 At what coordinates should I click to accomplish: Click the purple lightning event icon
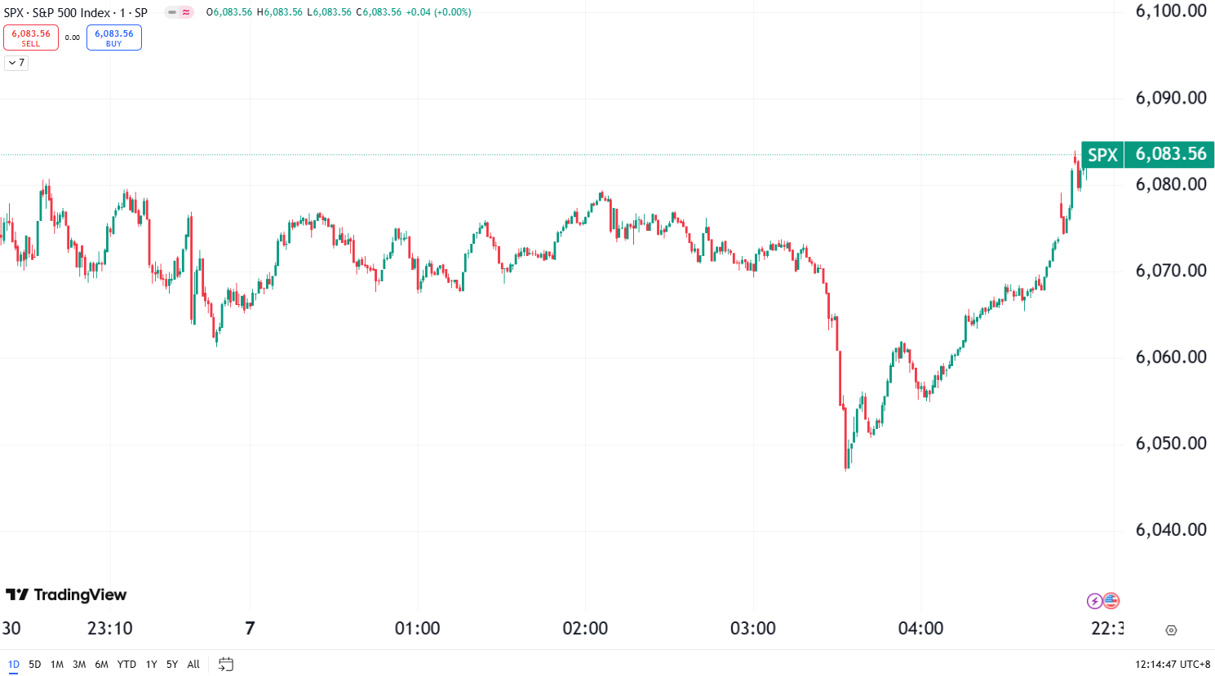[x=1094, y=602]
